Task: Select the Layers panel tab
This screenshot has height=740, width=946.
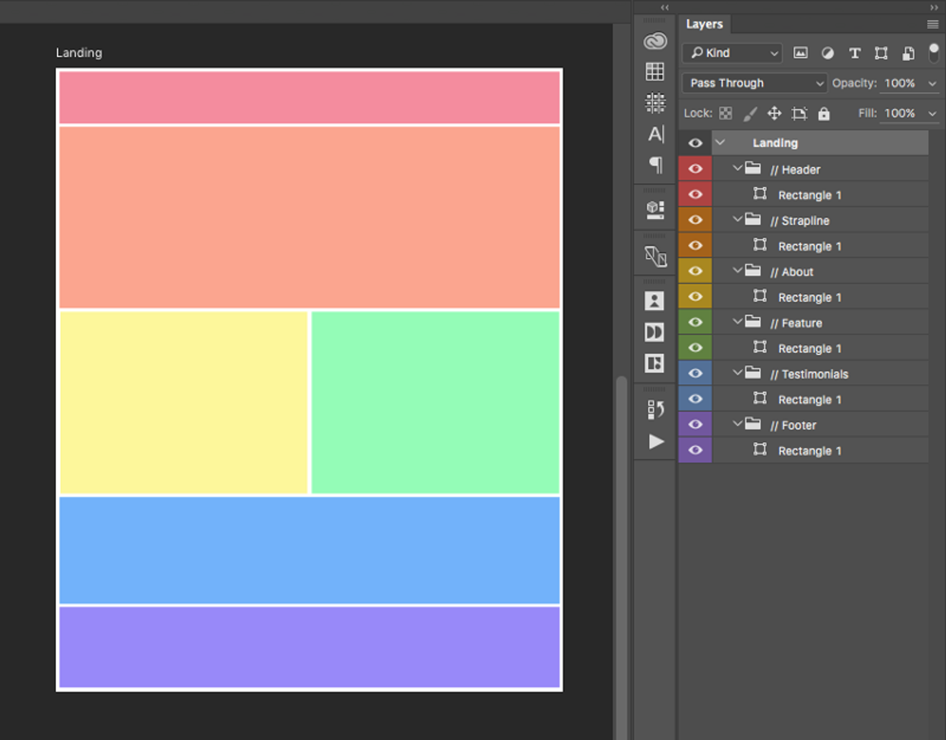Action: [x=704, y=24]
